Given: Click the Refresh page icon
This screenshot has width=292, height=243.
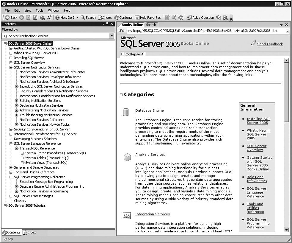Looking at the screenshot, I should pos(35,18).
